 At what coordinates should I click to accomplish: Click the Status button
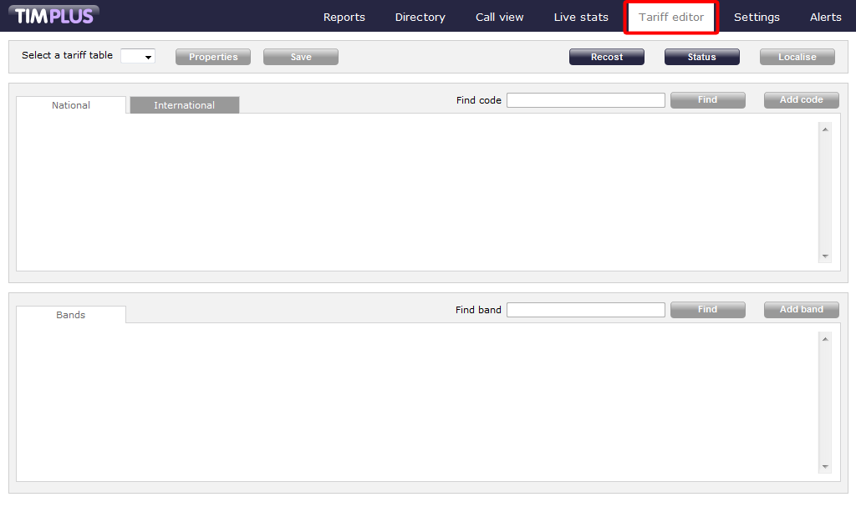[x=701, y=57]
